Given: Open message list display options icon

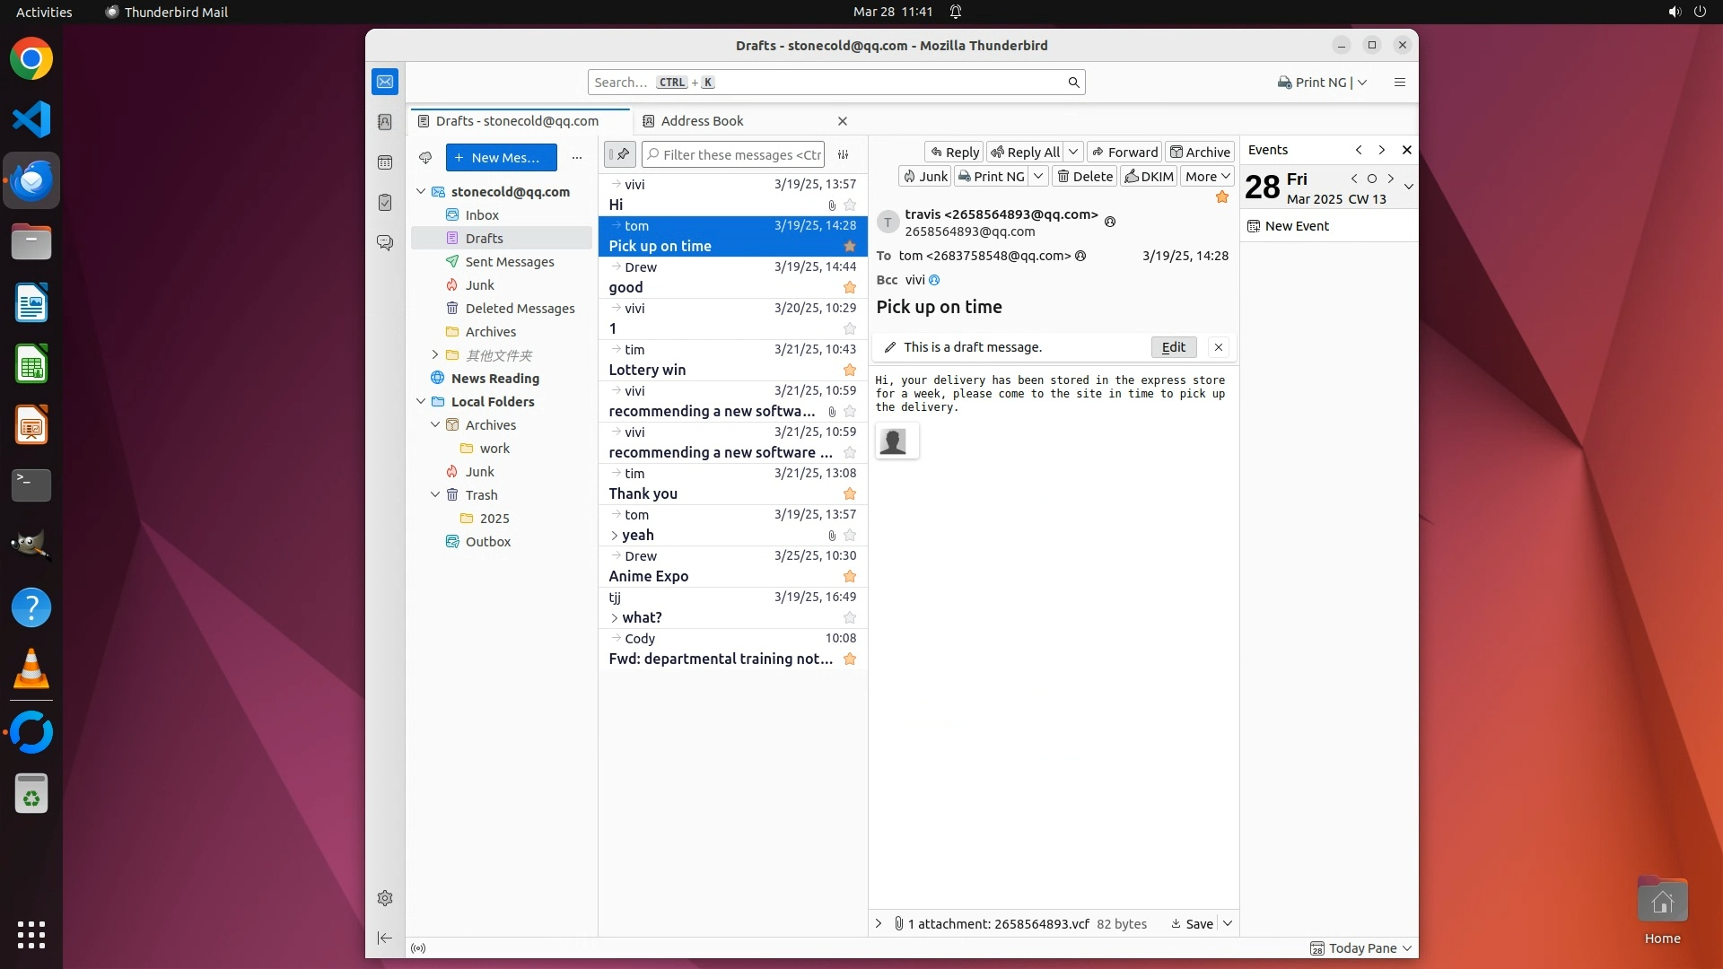Looking at the screenshot, I should click(x=843, y=155).
